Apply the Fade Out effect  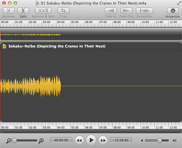click(x=126, y=11)
